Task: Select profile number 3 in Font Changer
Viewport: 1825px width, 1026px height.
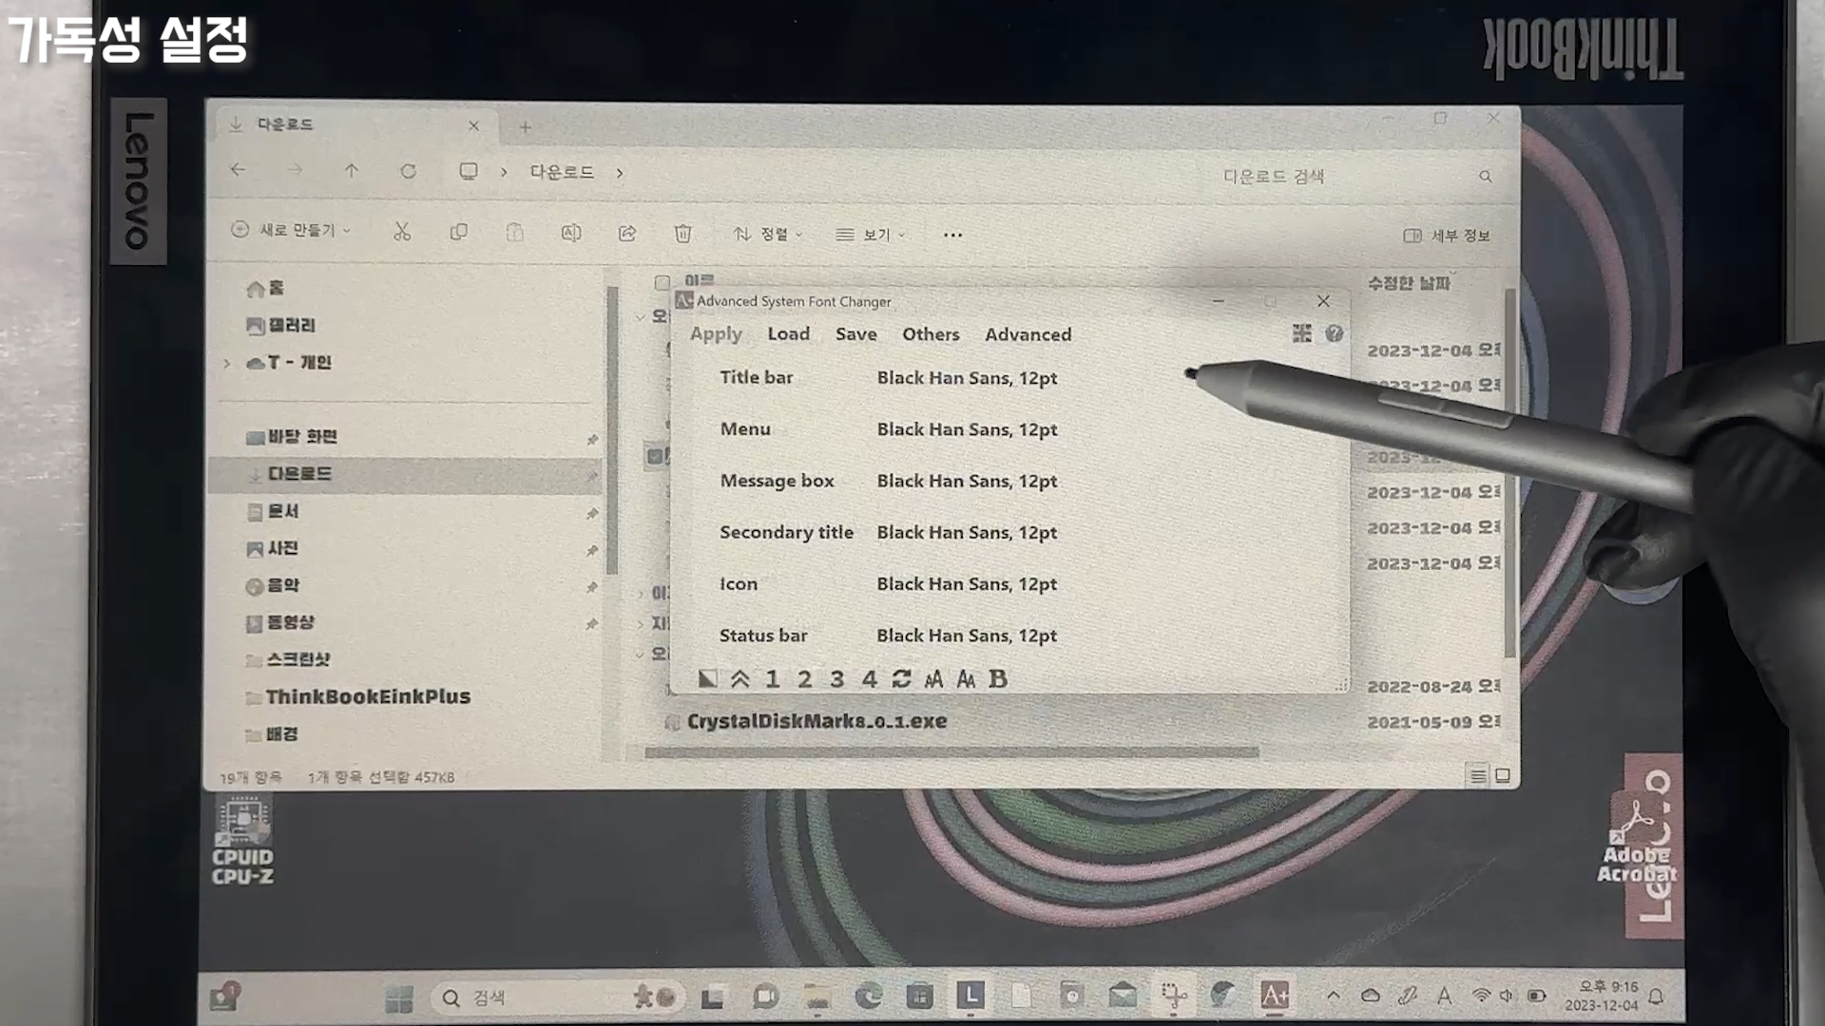Action: pyautogui.click(x=836, y=678)
